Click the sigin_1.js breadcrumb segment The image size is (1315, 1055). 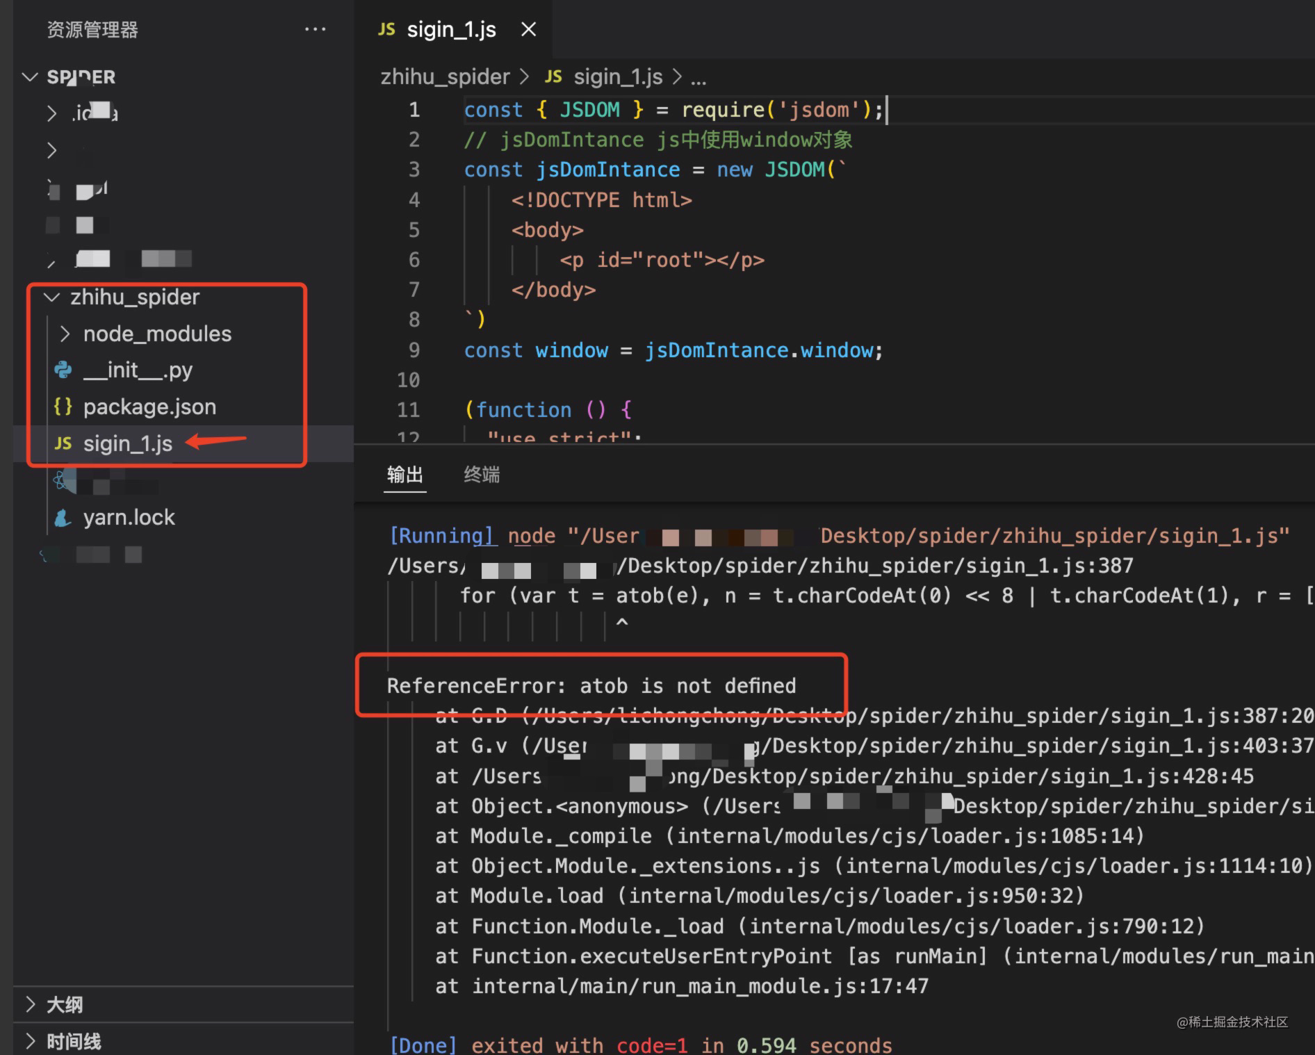[x=618, y=76]
